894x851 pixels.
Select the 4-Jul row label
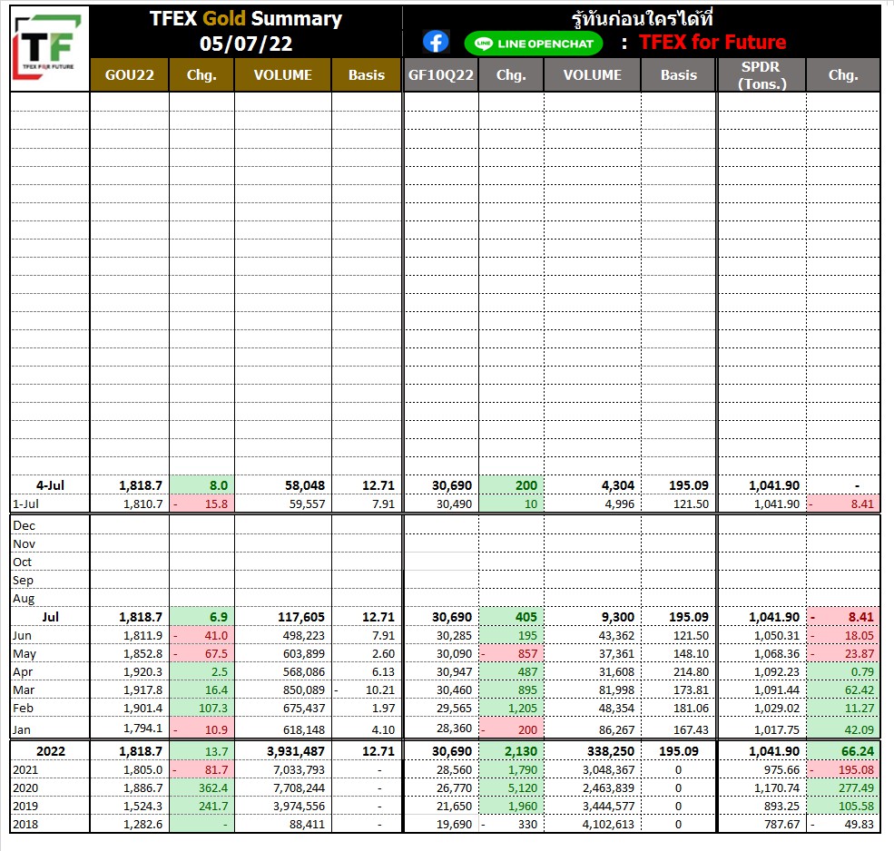(x=50, y=485)
